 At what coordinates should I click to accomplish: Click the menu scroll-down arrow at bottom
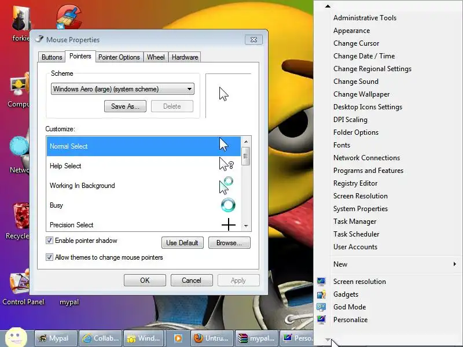328,340
